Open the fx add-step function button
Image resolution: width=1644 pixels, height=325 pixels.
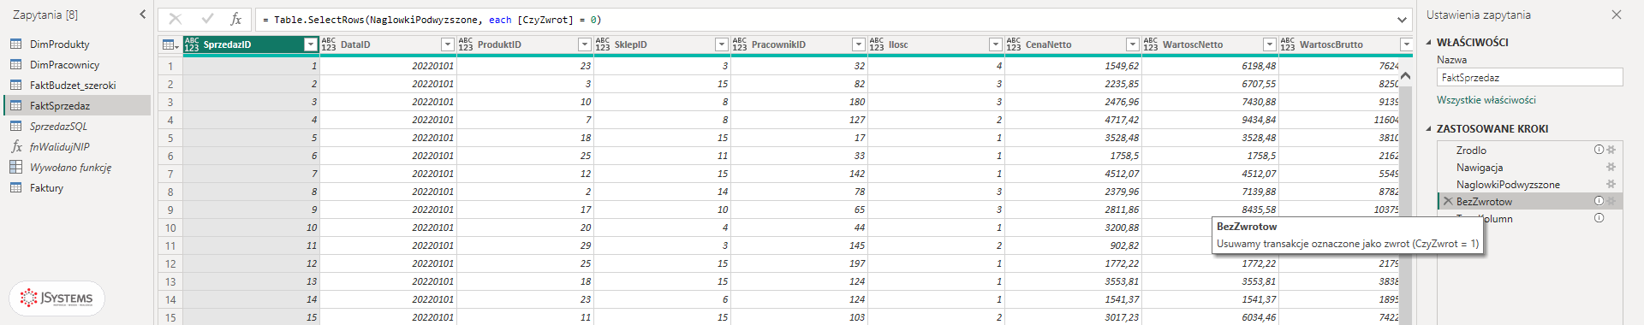coord(236,19)
